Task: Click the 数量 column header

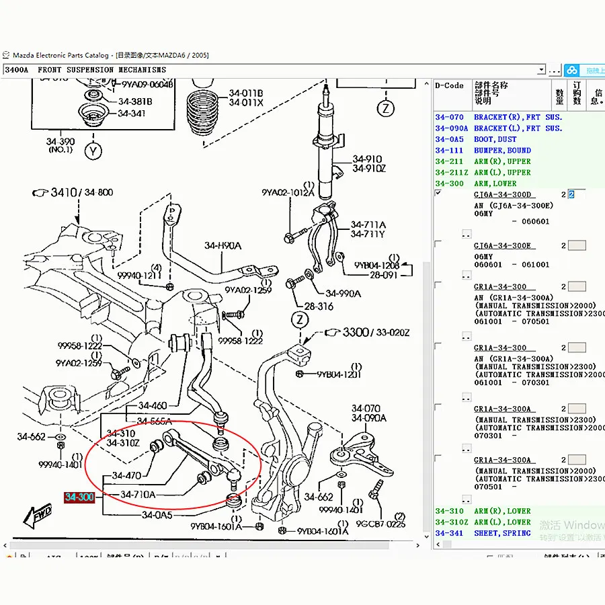Action: [x=559, y=95]
